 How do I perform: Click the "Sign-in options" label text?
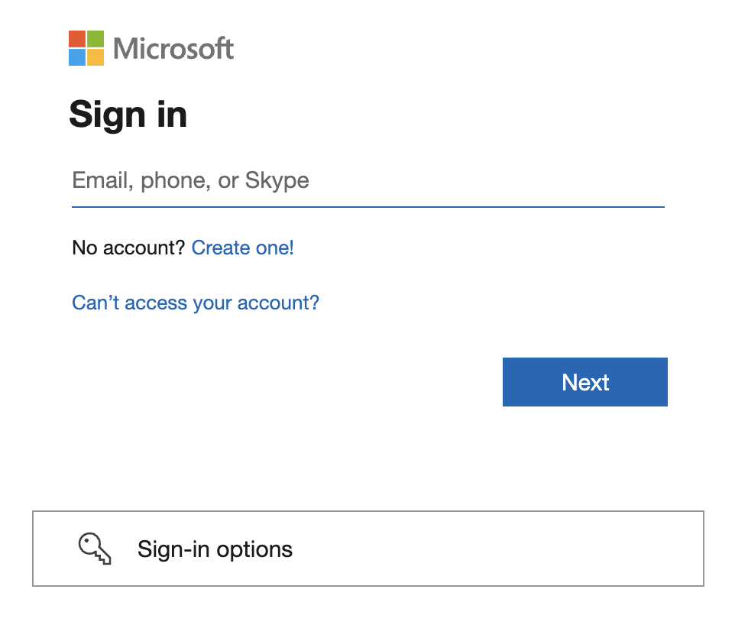click(215, 549)
